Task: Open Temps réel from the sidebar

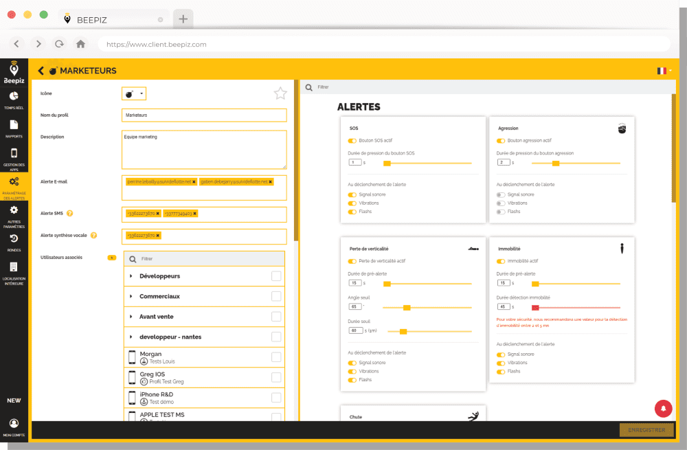Action: (14, 100)
